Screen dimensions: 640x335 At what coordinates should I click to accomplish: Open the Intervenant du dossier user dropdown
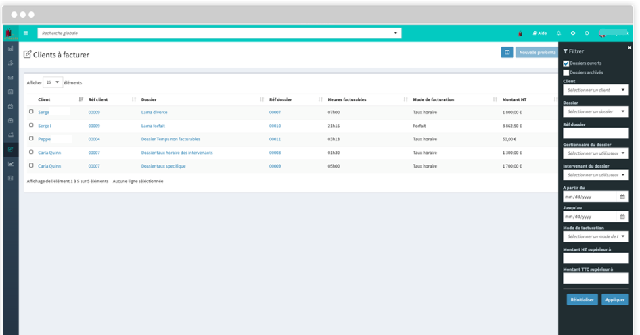(x=595, y=175)
